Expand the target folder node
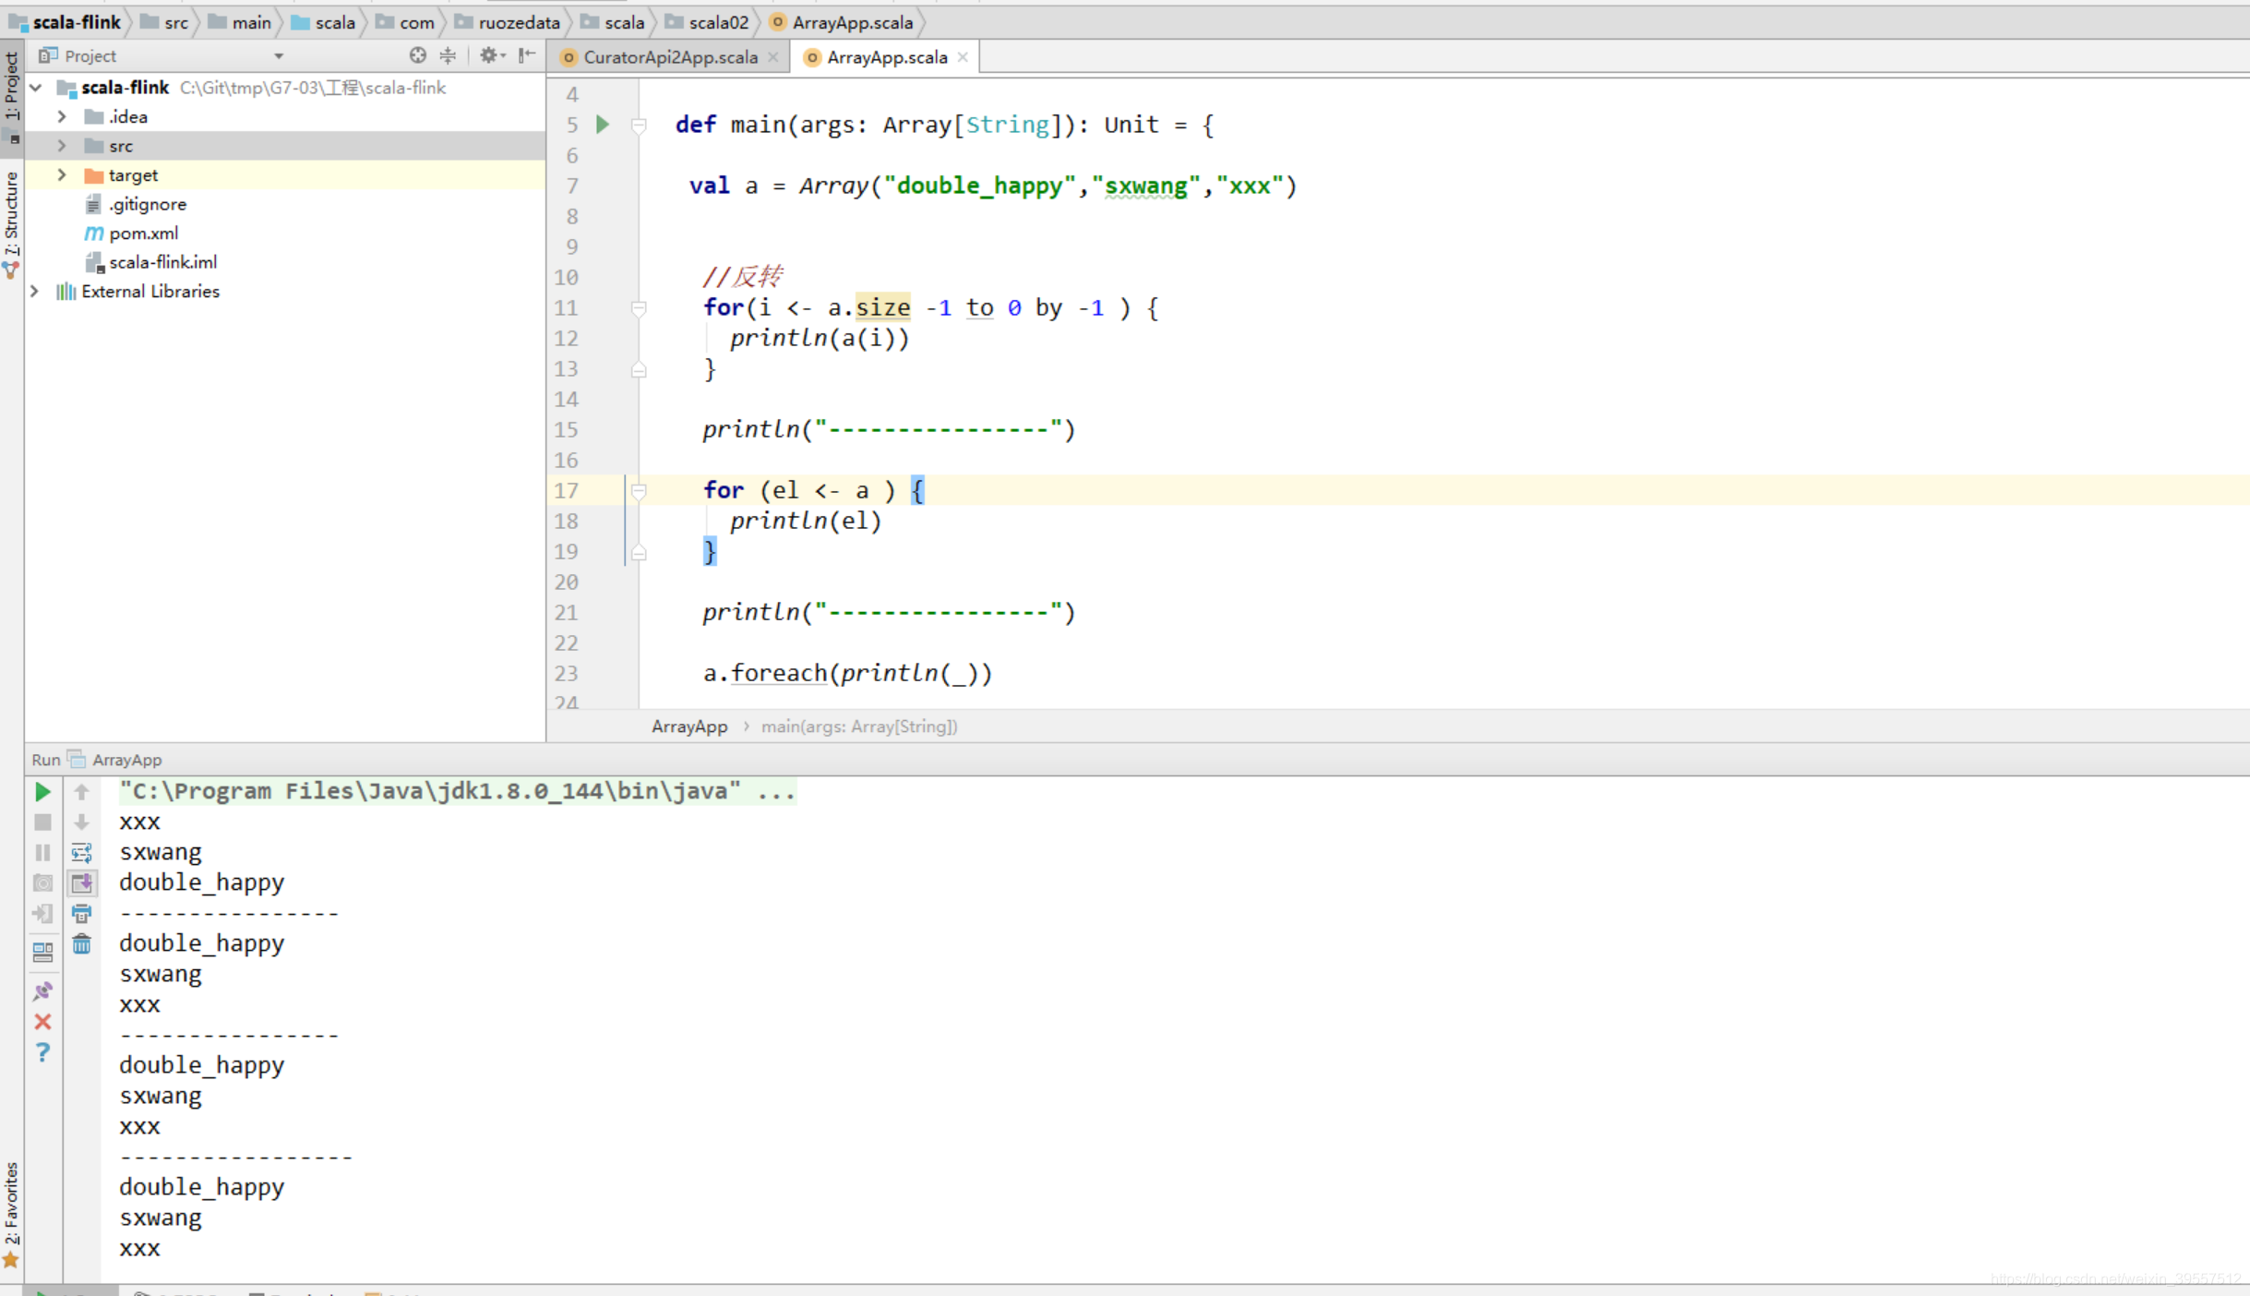Screen dimensions: 2250x1296 click(62, 175)
